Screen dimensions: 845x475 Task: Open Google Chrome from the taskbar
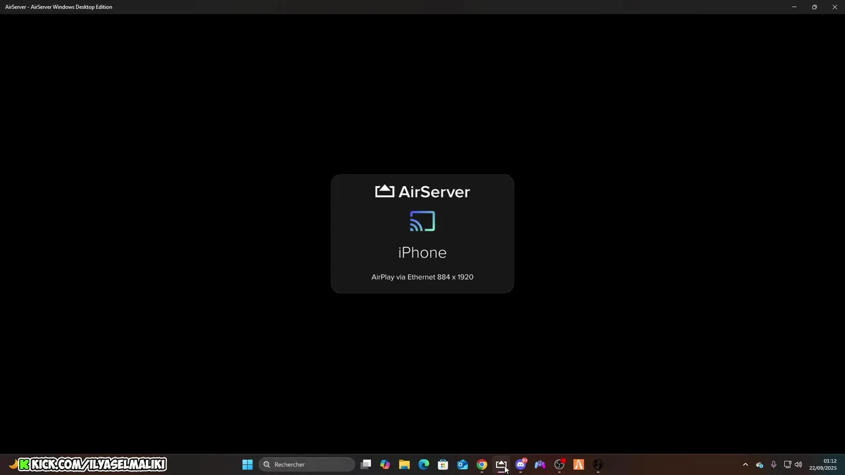(x=482, y=464)
